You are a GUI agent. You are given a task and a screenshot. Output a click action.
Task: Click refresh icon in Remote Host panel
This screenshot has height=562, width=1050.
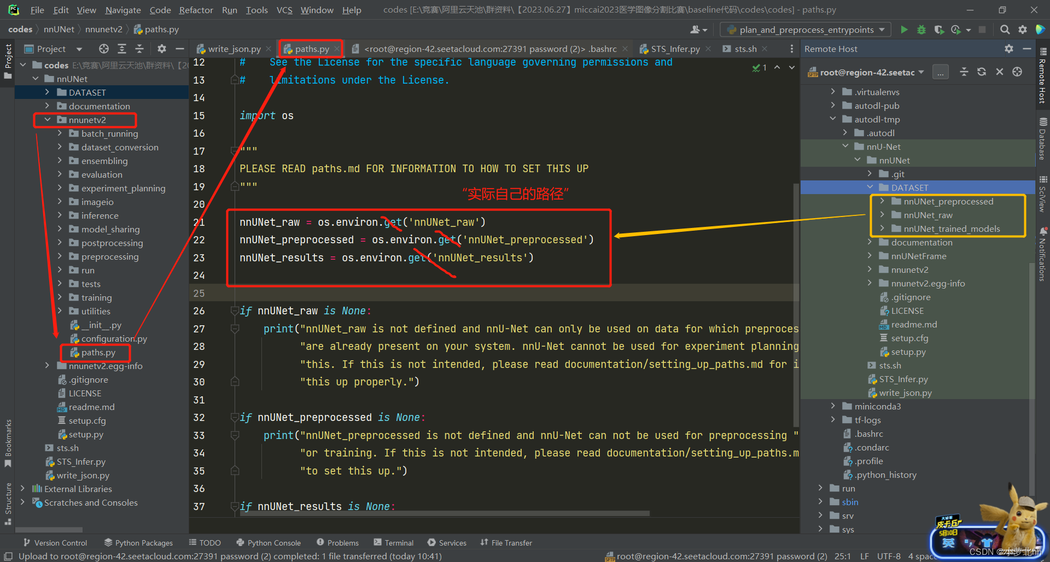(982, 72)
